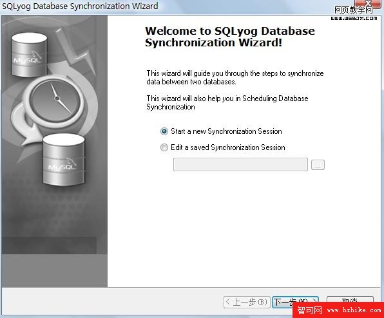This screenshot has width=384, height=318.
Task: Click the window title SQLyog Database Synchronization Wizard
Action: point(80,6)
